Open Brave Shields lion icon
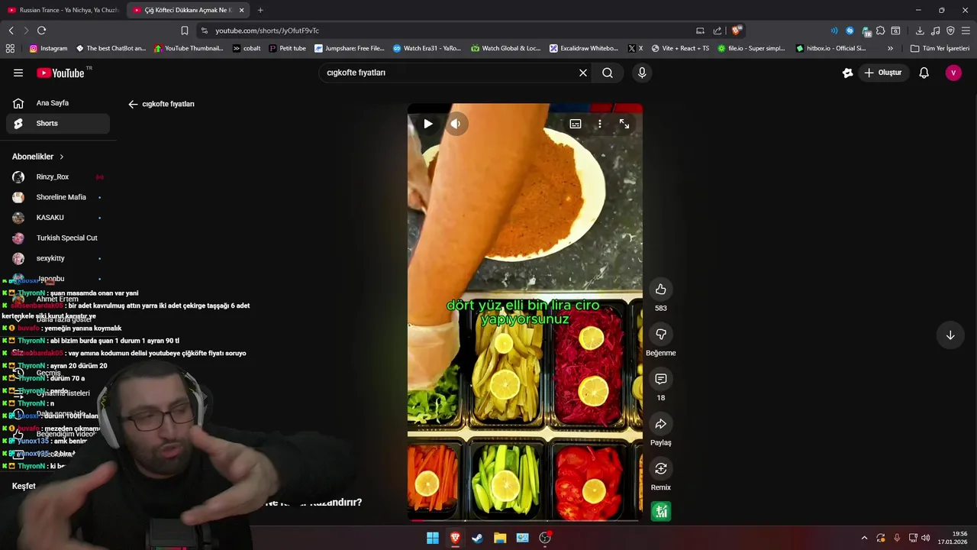The width and height of the screenshot is (977, 550). 736,31
